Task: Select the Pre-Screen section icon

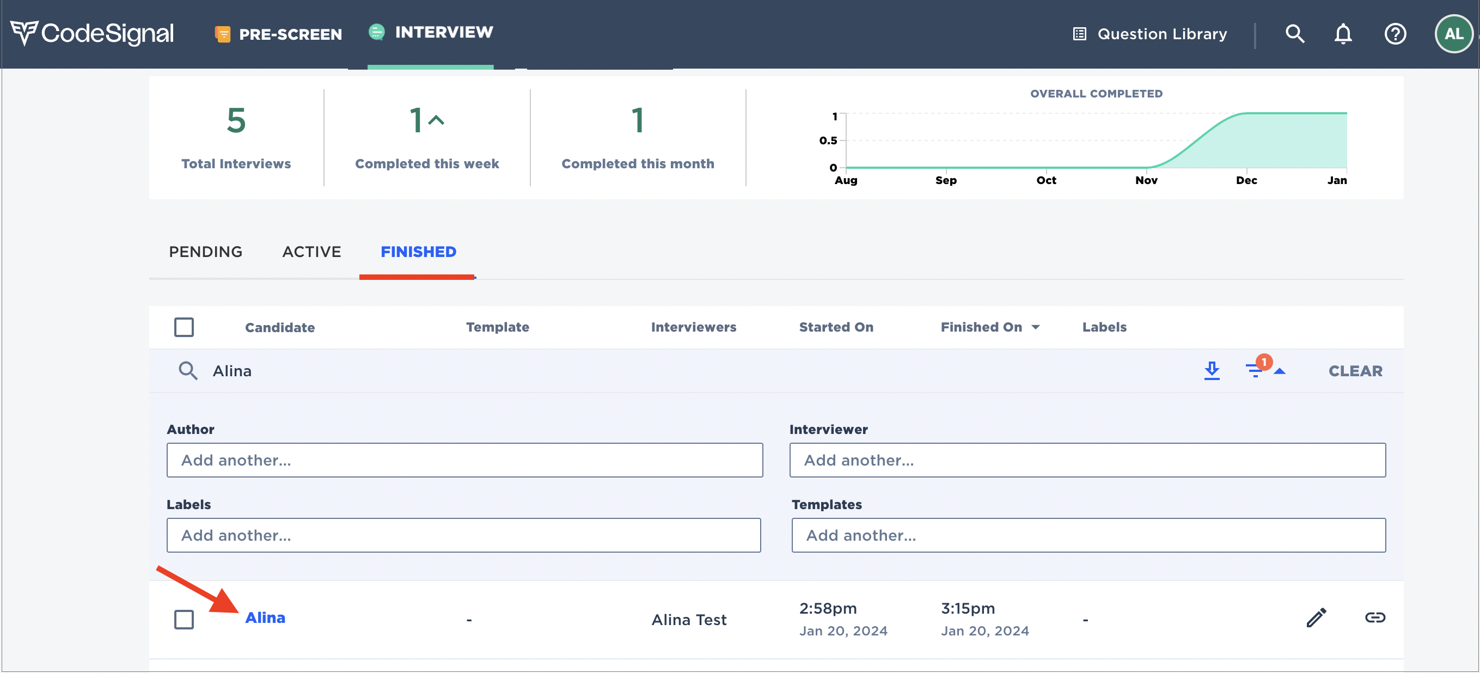Action: click(222, 33)
